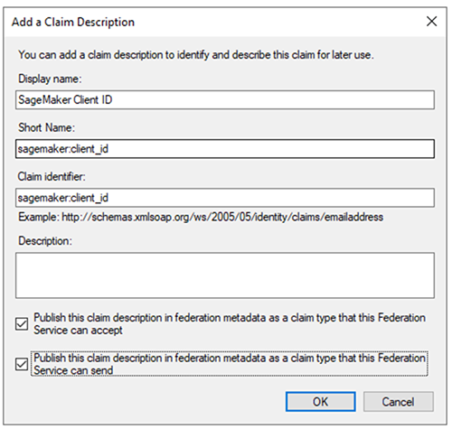
Task: Focus the Short Name text box
Action: click(x=225, y=149)
